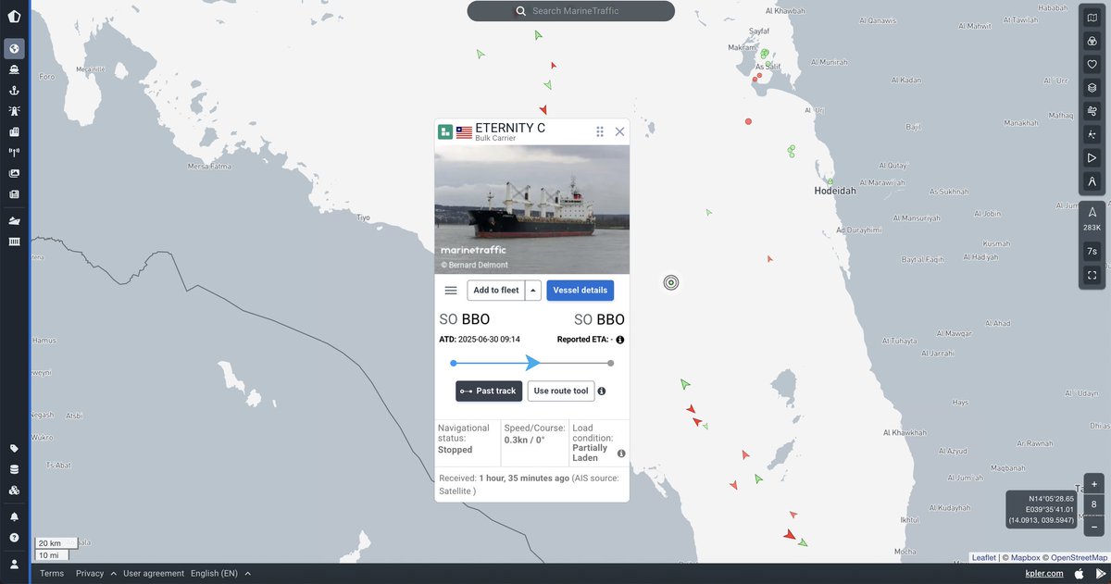This screenshot has width=1111, height=584.
Task: Click the Apple App Store icon in footer
Action: tap(1078, 573)
